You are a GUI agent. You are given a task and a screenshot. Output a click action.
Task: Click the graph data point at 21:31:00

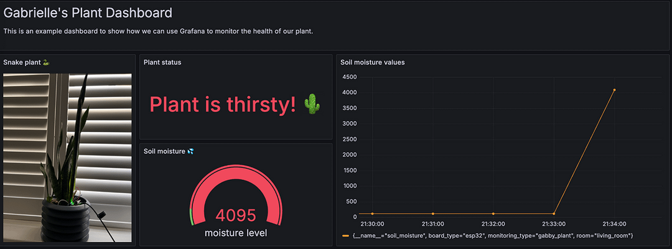[x=432, y=214]
